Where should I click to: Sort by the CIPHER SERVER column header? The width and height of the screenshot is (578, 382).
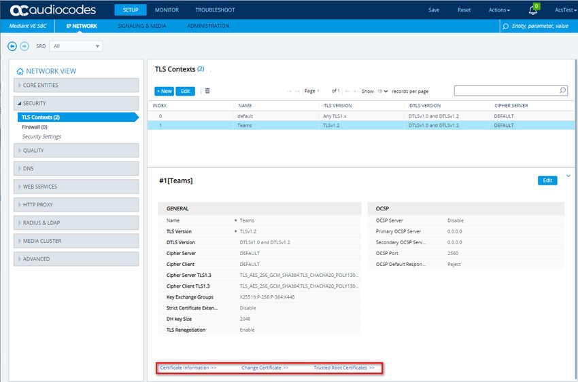pyautogui.click(x=511, y=106)
